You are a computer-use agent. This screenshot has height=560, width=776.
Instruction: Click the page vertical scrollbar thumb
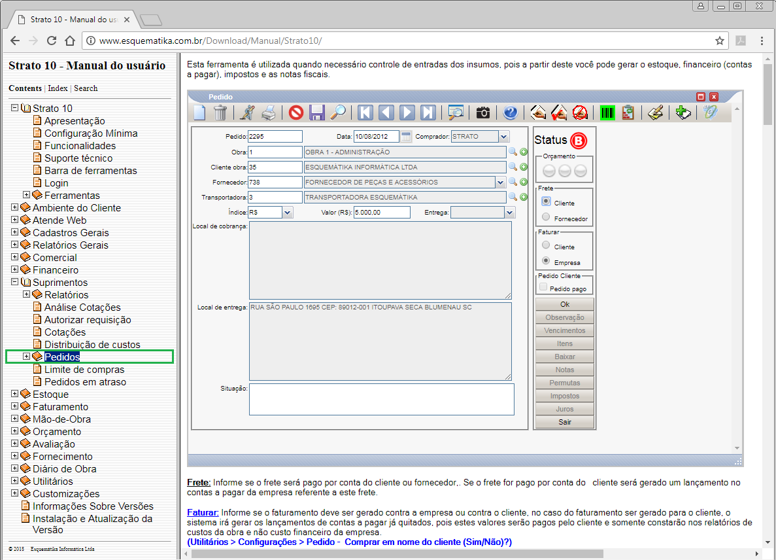[x=768, y=94]
